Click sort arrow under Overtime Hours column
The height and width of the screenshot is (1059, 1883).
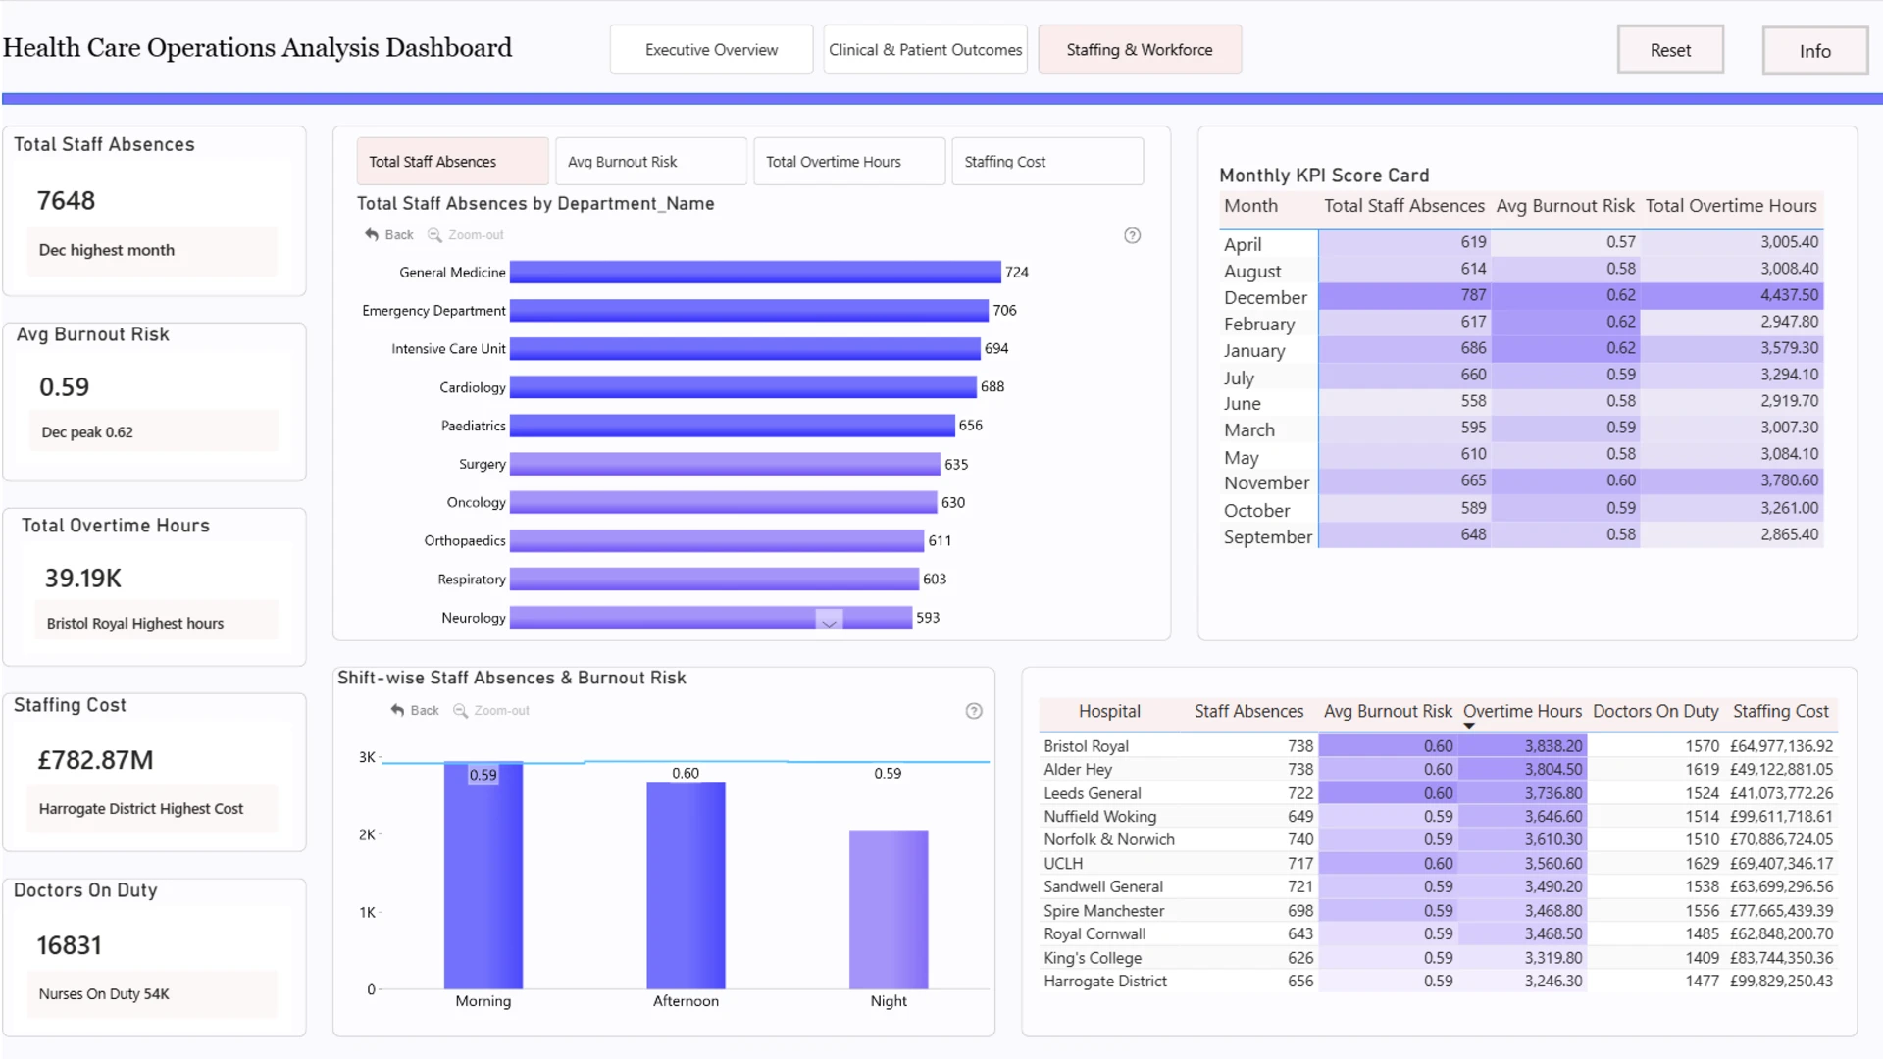1469,726
